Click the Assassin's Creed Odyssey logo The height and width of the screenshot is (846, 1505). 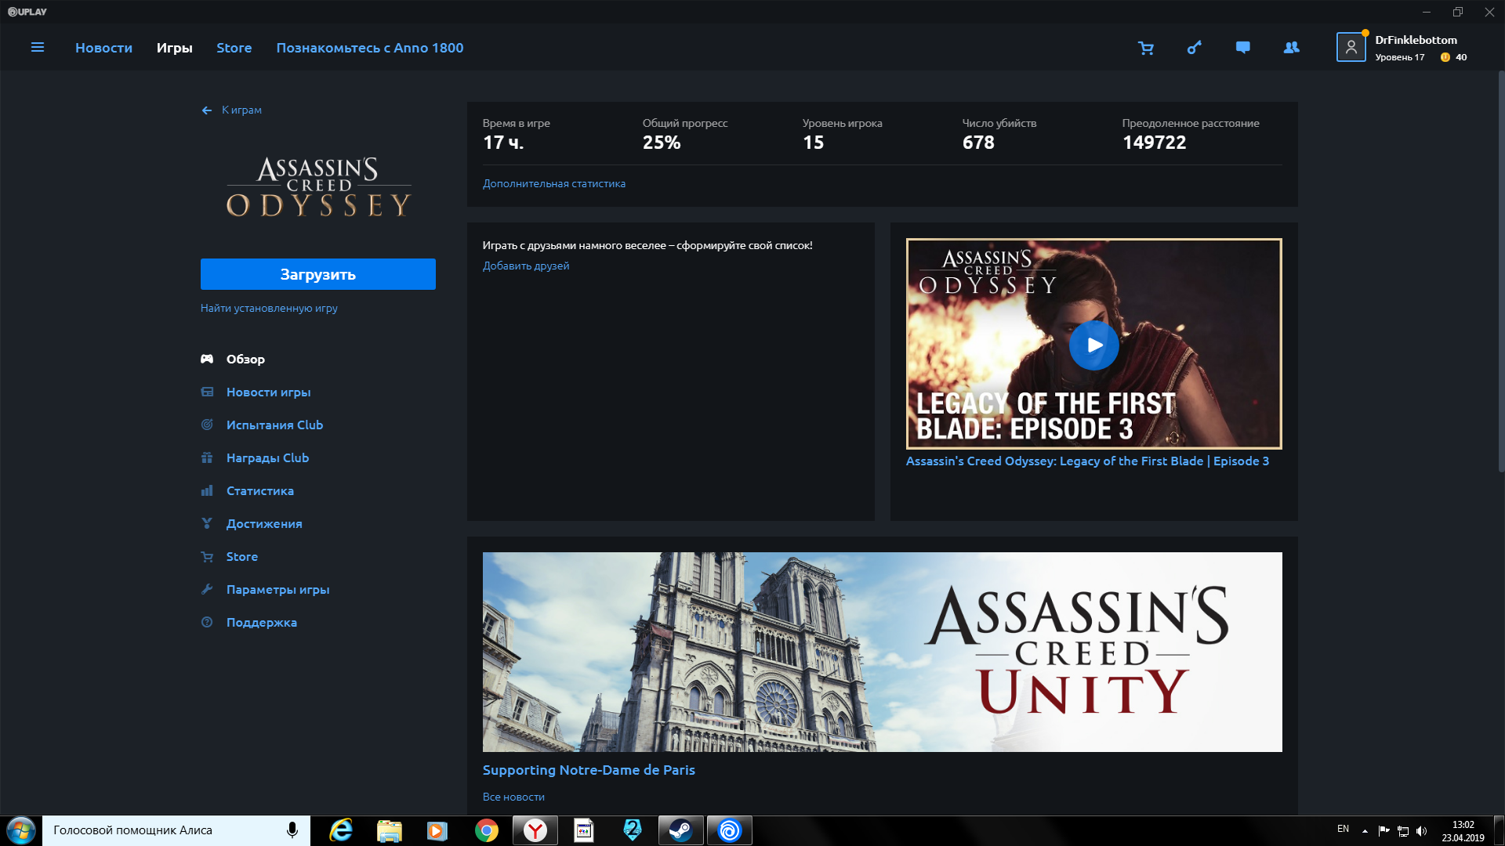click(318, 186)
